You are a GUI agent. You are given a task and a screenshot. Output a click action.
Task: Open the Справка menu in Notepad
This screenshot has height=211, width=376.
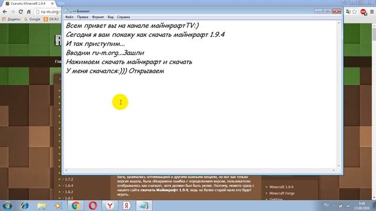(123, 17)
